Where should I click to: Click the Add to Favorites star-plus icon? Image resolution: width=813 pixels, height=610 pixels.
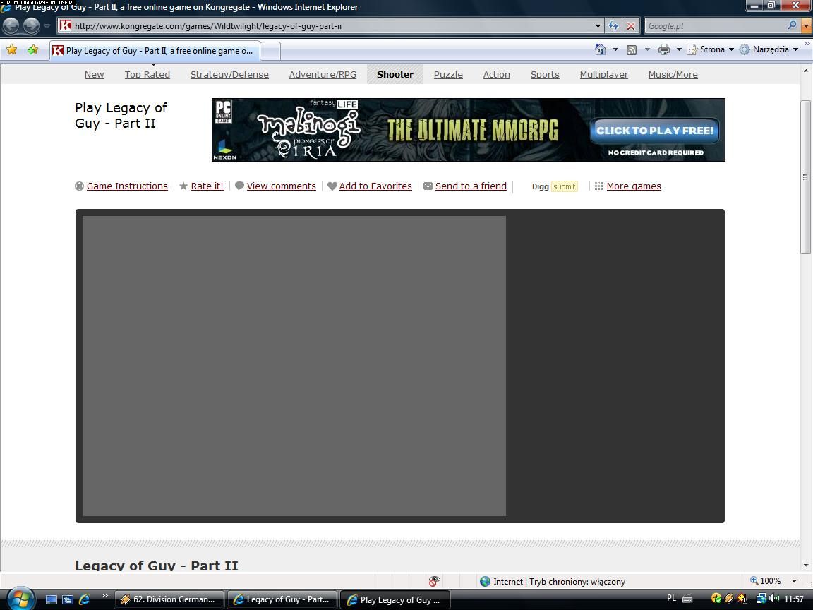coord(32,50)
